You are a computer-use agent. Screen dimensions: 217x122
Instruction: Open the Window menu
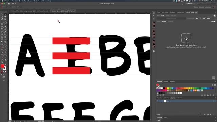[x=44, y=1]
